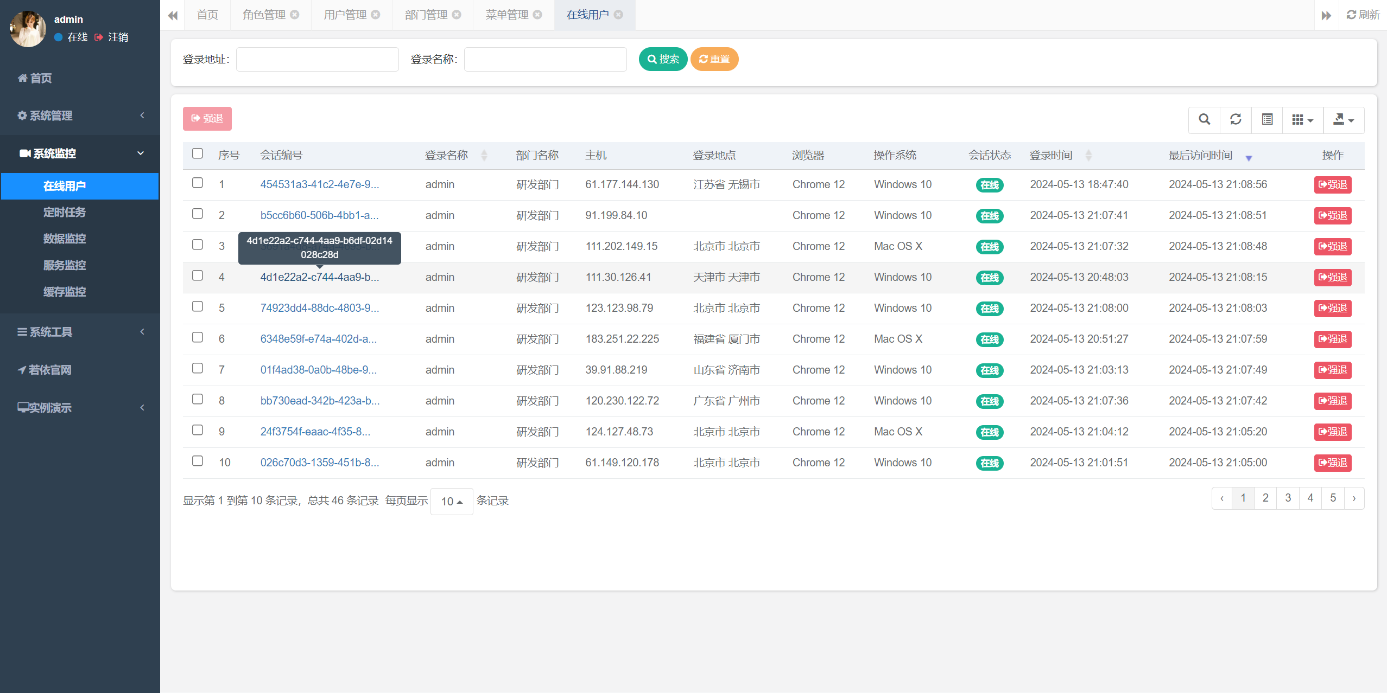Image resolution: width=1387 pixels, height=693 pixels.
Task: Close the 用户管理 tab
Action: [376, 15]
